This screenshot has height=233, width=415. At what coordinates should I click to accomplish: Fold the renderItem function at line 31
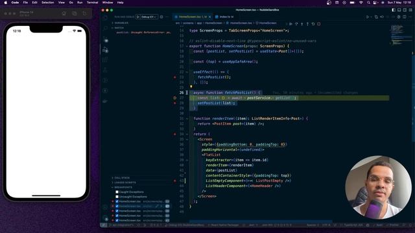187,118
